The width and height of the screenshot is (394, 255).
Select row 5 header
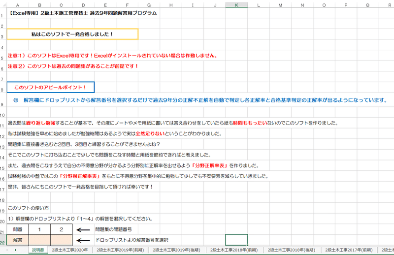pos(3,56)
